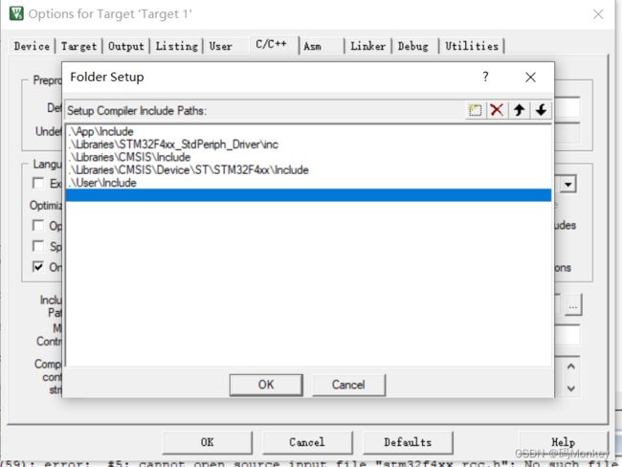Select the StdPeriph_Driver\inc path entry
Image resolution: width=622 pixels, height=467 pixels.
click(308, 145)
